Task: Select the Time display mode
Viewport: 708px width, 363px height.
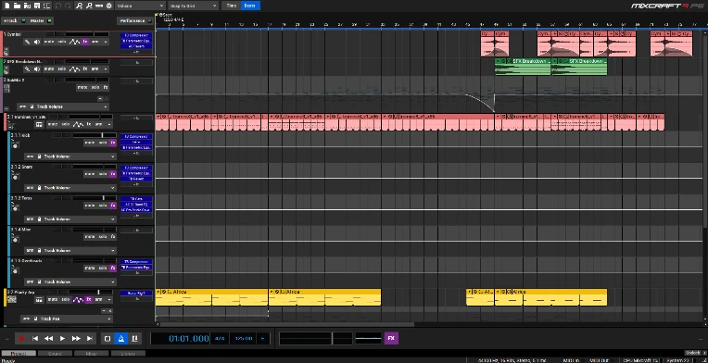Action: 232,6
